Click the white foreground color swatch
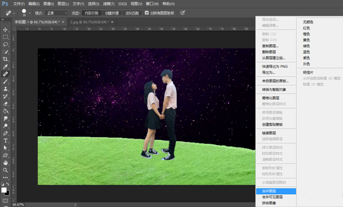Viewport: 343px width, 207px height. [4, 190]
